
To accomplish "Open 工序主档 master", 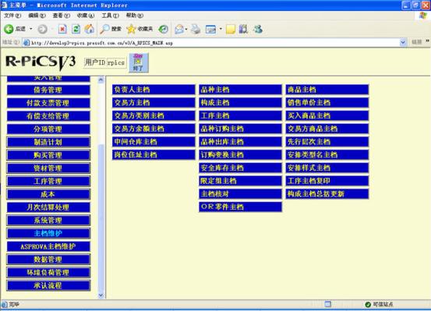I will coord(241,115).
